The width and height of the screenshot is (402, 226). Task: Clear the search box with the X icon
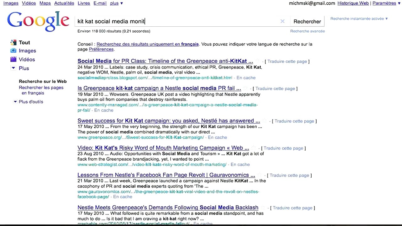point(282,21)
